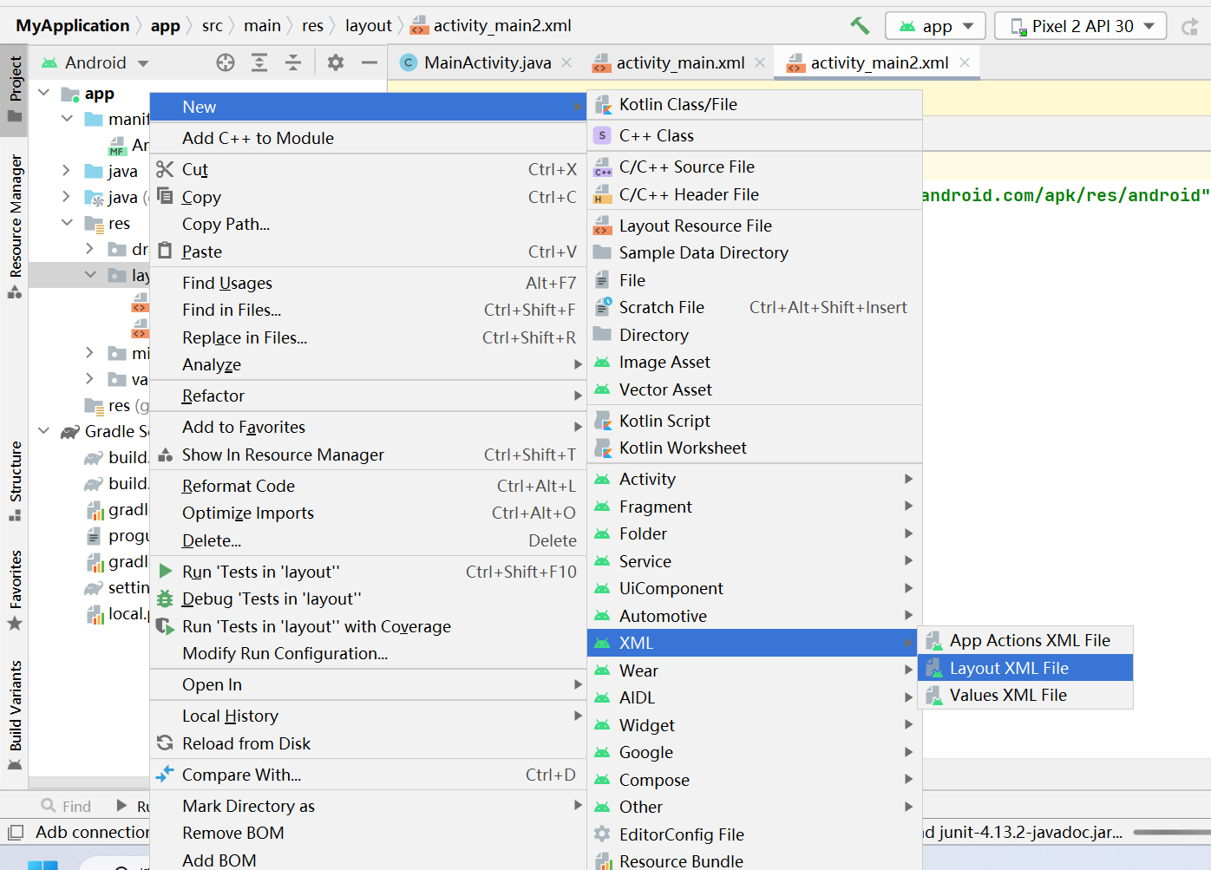This screenshot has width=1211, height=870.
Task: Choose Values XML File from submenu
Action: pos(1026,696)
